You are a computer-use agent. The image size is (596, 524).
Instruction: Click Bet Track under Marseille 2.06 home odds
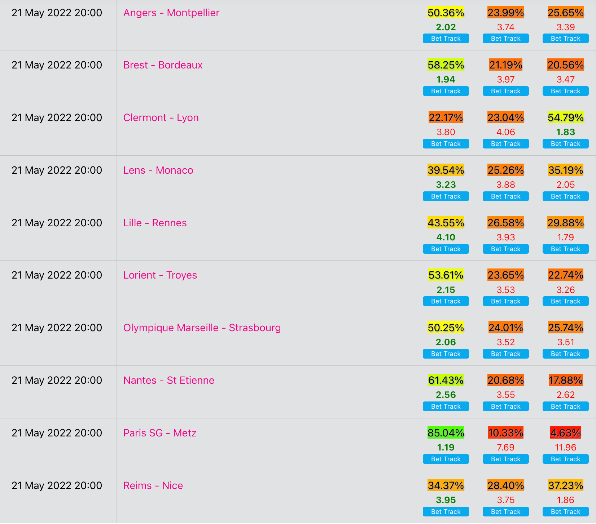click(446, 354)
